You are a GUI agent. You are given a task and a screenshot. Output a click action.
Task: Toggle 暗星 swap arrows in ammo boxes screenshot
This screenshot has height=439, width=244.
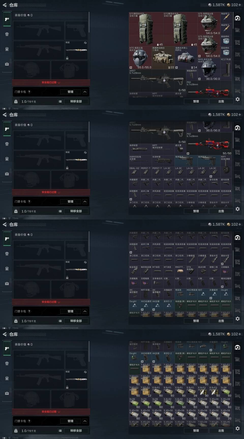[85, 372]
